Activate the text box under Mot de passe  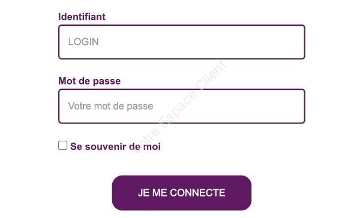click(x=182, y=106)
